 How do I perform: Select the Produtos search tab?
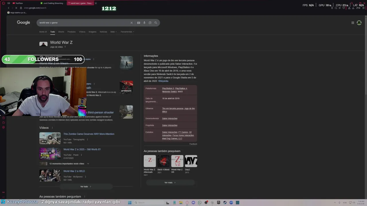pyautogui.click(x=71, y=32)
